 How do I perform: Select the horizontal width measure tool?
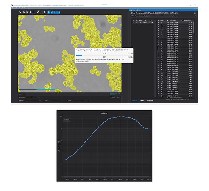(41, 12)
